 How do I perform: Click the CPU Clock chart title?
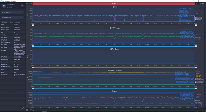pyautogui.click(x=115, y=49)
